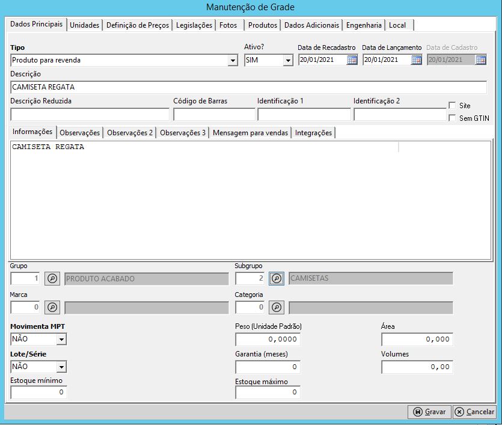This screenshot has height=425, width=502.
Task: Select the Produtos tab
Action: tap(263, 25)
